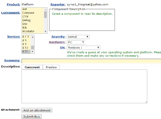Select Doc in the Component list
This screenshot has height=119, width=161.
pos(33,24)
